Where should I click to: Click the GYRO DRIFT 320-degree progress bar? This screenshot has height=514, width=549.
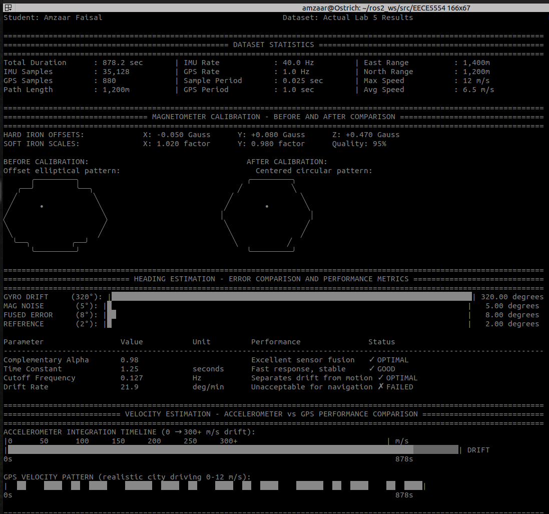tap(290, 296)
